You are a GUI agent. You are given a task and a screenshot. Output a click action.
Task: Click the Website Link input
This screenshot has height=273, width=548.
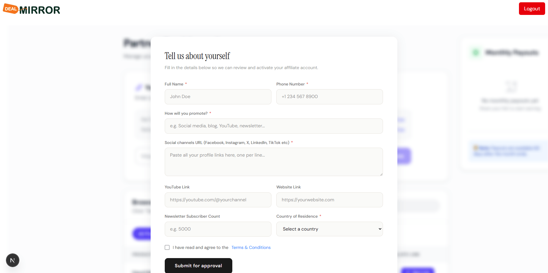pos(329,200)
